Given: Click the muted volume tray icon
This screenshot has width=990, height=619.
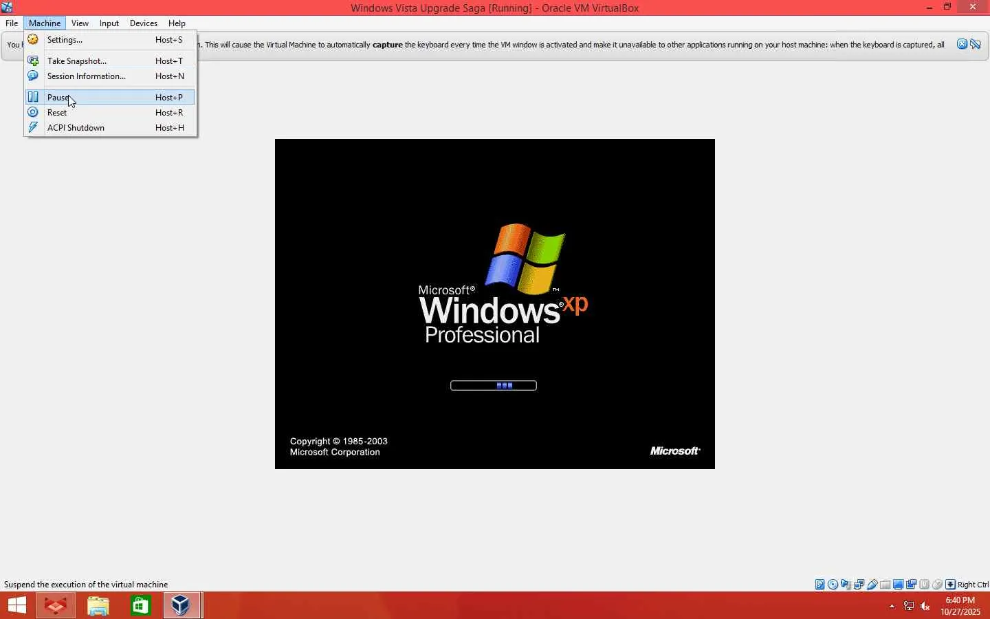Looking at the screenshot, I should click(925, 606).
